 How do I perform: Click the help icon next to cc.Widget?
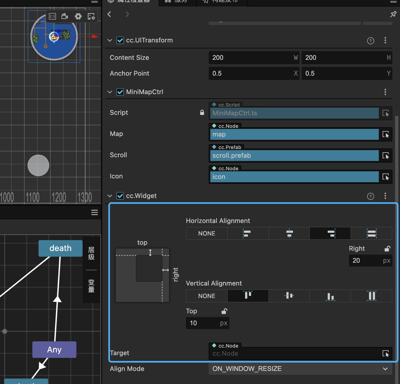(x=370, y=196)
